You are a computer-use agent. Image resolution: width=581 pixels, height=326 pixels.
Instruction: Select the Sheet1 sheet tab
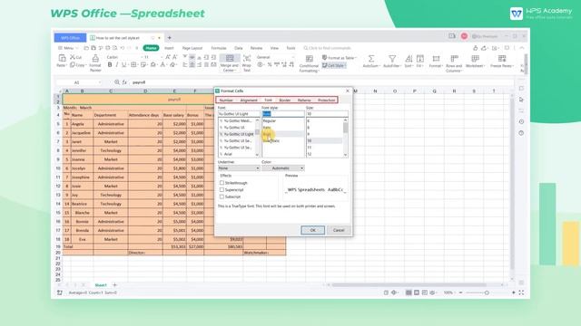[x=101, y=285]
